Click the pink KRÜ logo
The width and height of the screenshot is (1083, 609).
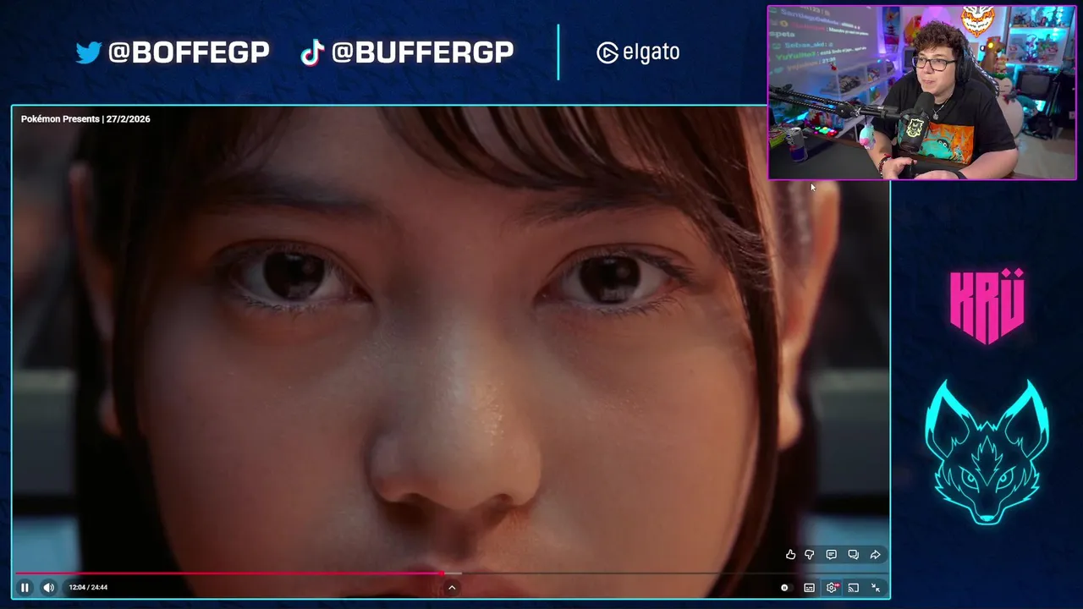pos(987,306)
